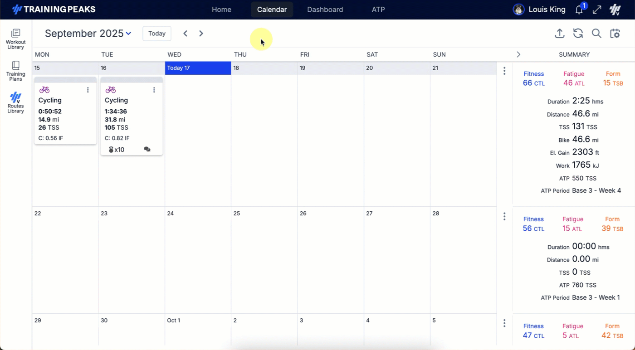Image resolution: width=635 pixels, height=350 pixels.
Task: Select Thursday 18 calendar day cell
Action: click(x=264, y=136)
